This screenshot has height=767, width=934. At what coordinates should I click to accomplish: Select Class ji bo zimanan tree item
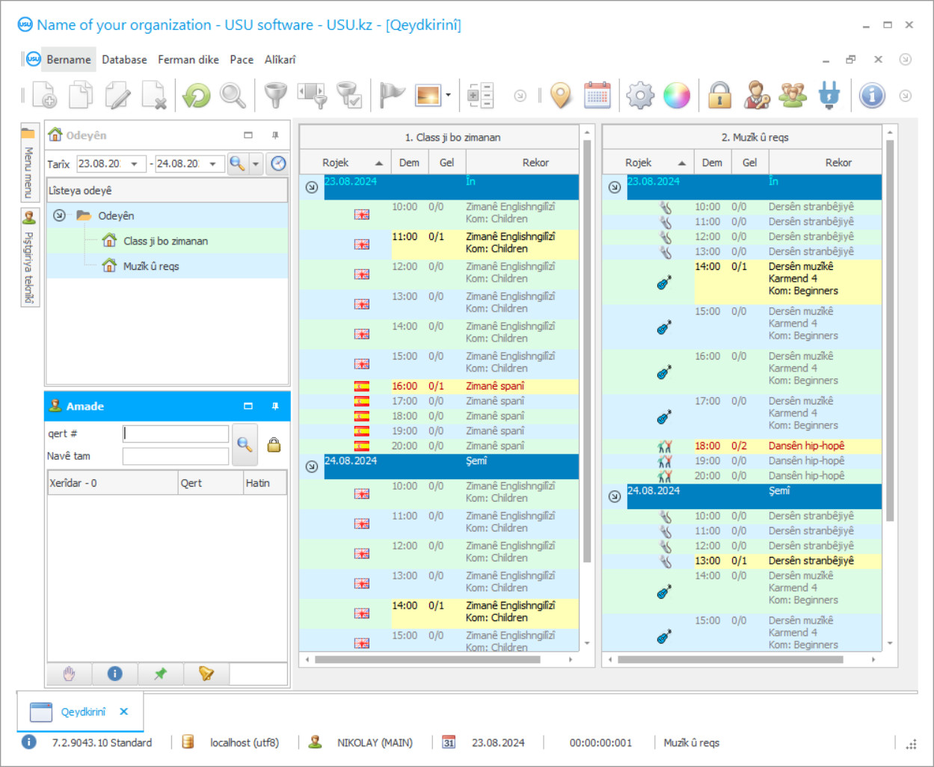[166, 241]
